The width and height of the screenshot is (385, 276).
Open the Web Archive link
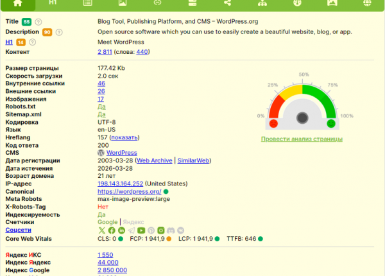click(155, 160)
